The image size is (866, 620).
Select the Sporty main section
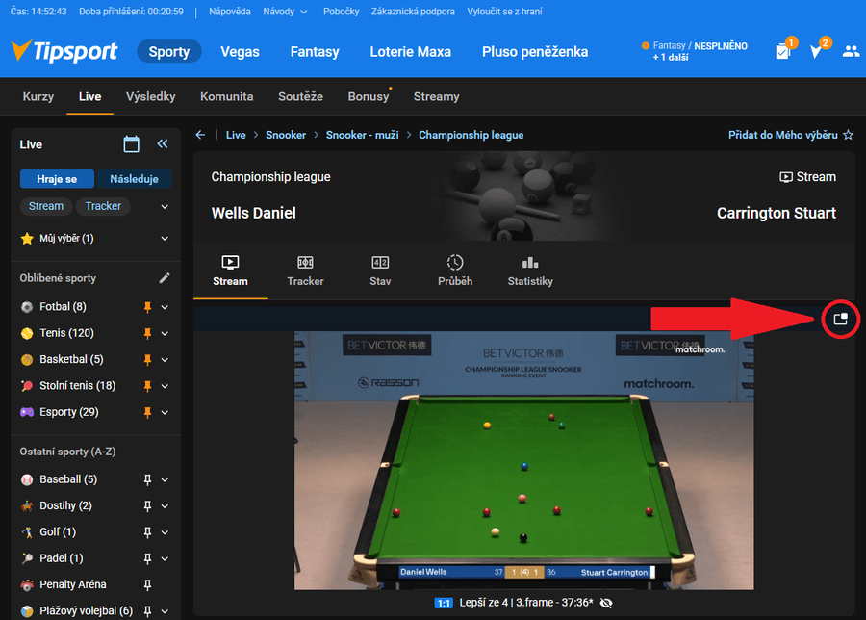pyautogui.click(x=169, y=51)
